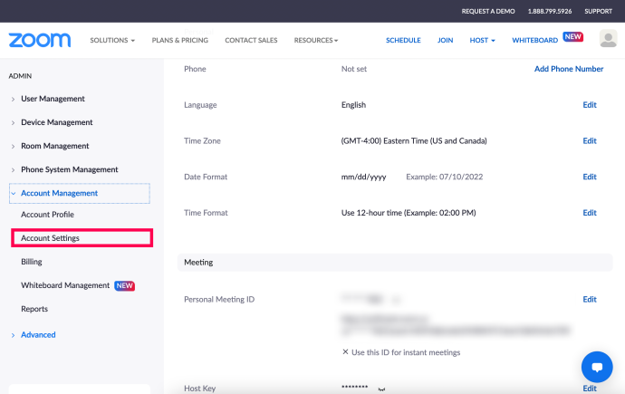625x394 pixels.
Task: Click the NEW badge beside Whiteboard
Action: pos(572,36)
